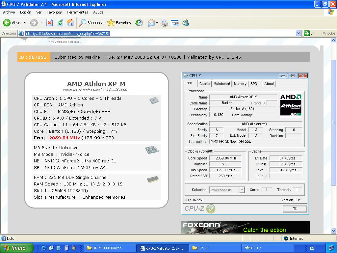Click the CPU tab in CPU-Z image
This screenshot has height=253, width=337.
[x=189, y=83]
